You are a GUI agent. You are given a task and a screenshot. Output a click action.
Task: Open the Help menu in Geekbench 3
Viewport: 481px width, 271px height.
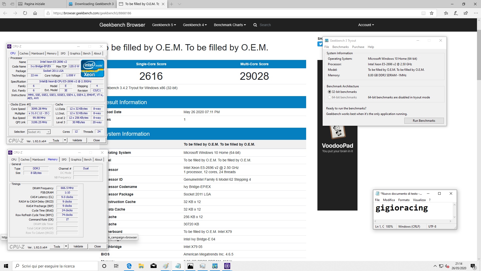pyautogui.click(x=371, y=47)
